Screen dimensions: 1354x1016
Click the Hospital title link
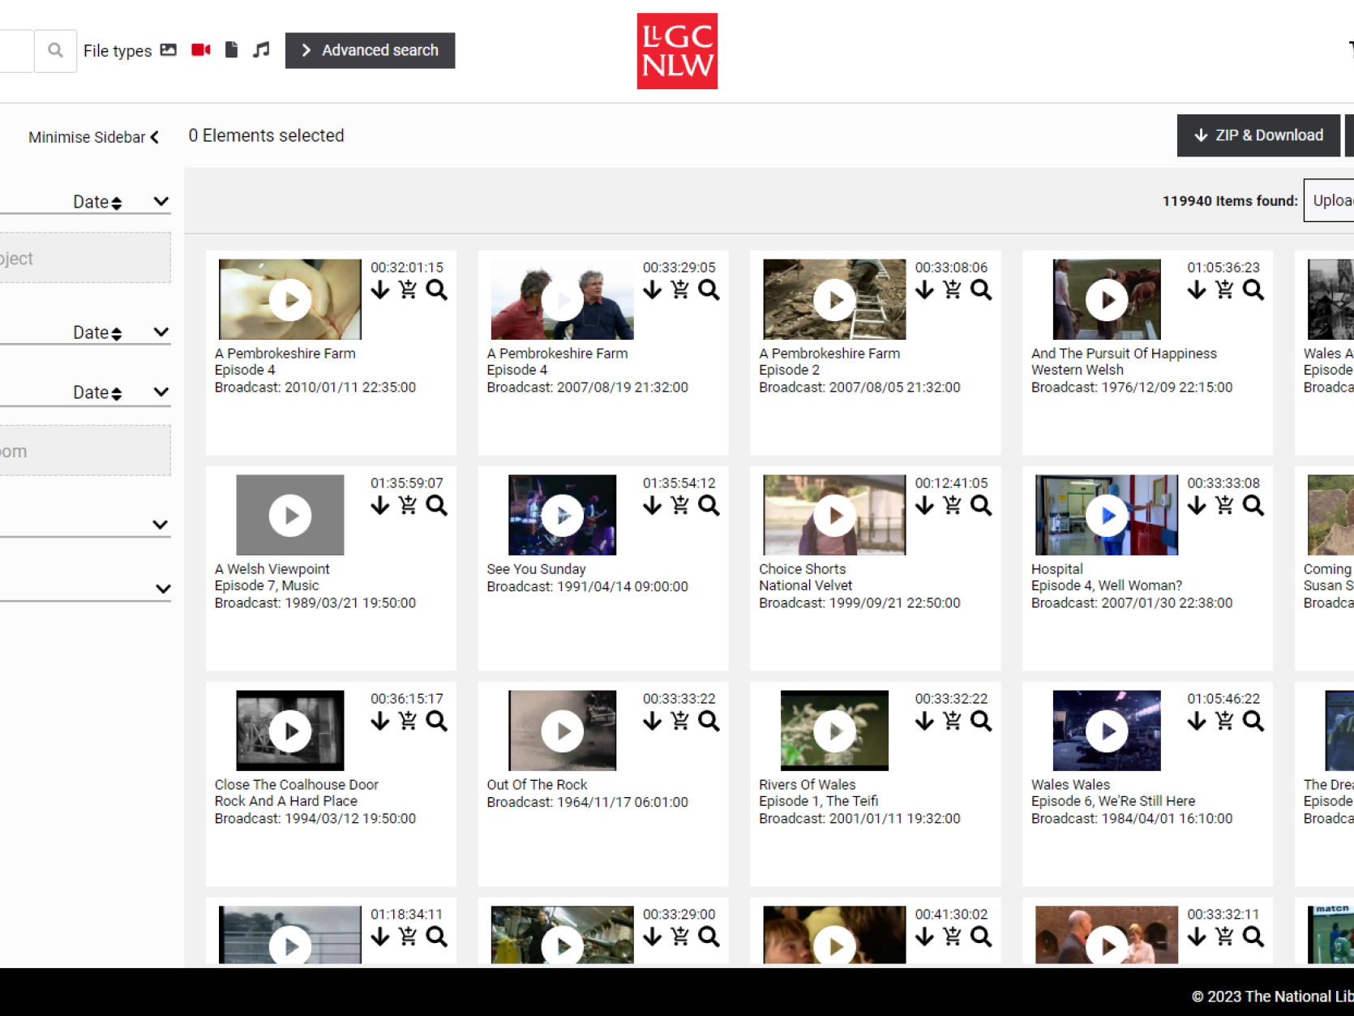pyautogui.click(x=1057, y=568)
